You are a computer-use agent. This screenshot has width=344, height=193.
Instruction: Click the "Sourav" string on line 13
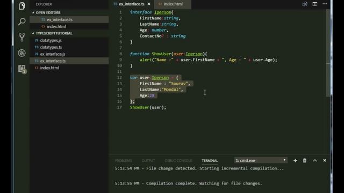(178, 84)
